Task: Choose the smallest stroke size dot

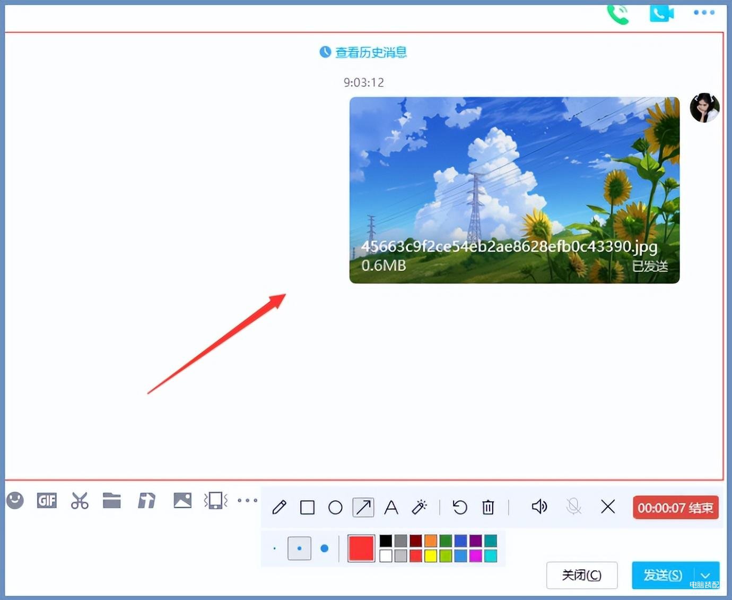Action: point(274,548)
